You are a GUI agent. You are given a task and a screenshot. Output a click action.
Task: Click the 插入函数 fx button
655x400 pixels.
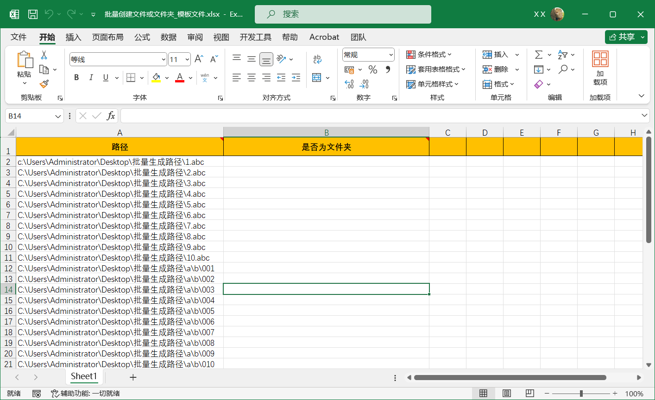pyautogui.click(x=111, y=116)
